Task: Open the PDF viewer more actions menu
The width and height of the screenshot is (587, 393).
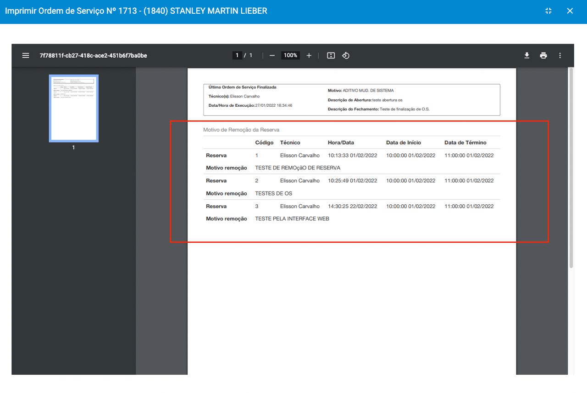Action: pos(560,55)
